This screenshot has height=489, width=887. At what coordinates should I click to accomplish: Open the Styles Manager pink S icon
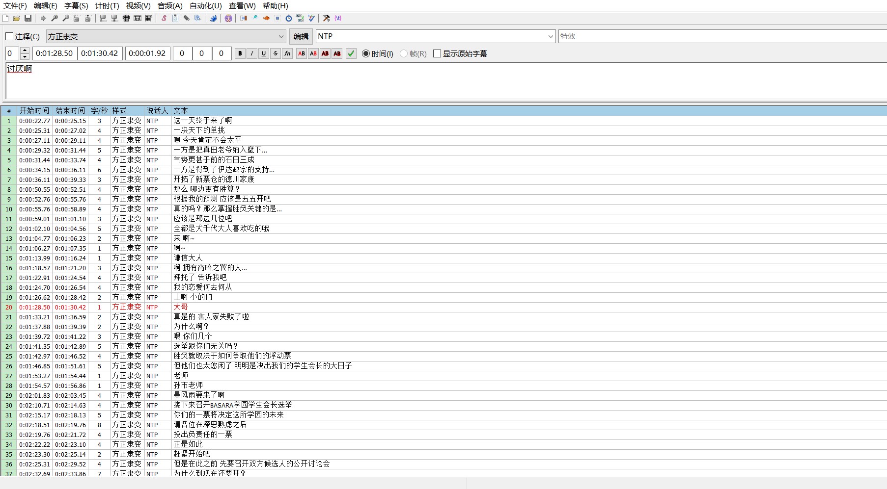point(164,18)
